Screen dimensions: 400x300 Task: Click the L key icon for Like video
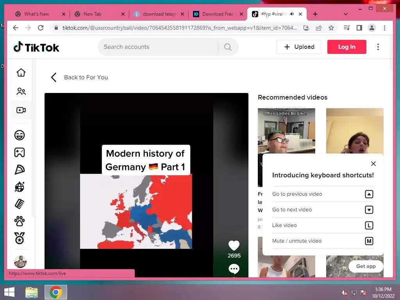369,225
